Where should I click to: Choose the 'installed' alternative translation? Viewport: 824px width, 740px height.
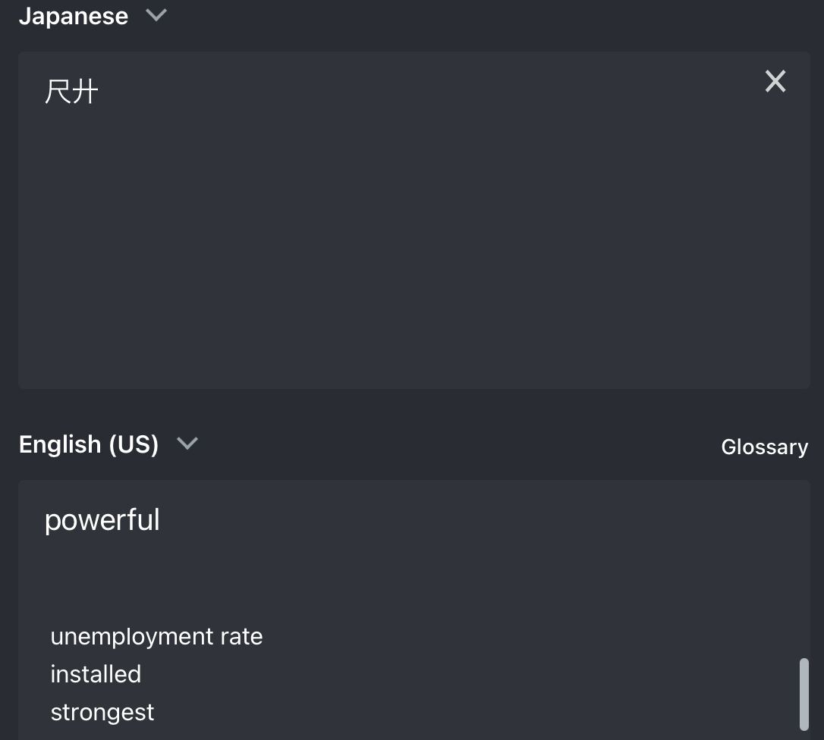96,674
